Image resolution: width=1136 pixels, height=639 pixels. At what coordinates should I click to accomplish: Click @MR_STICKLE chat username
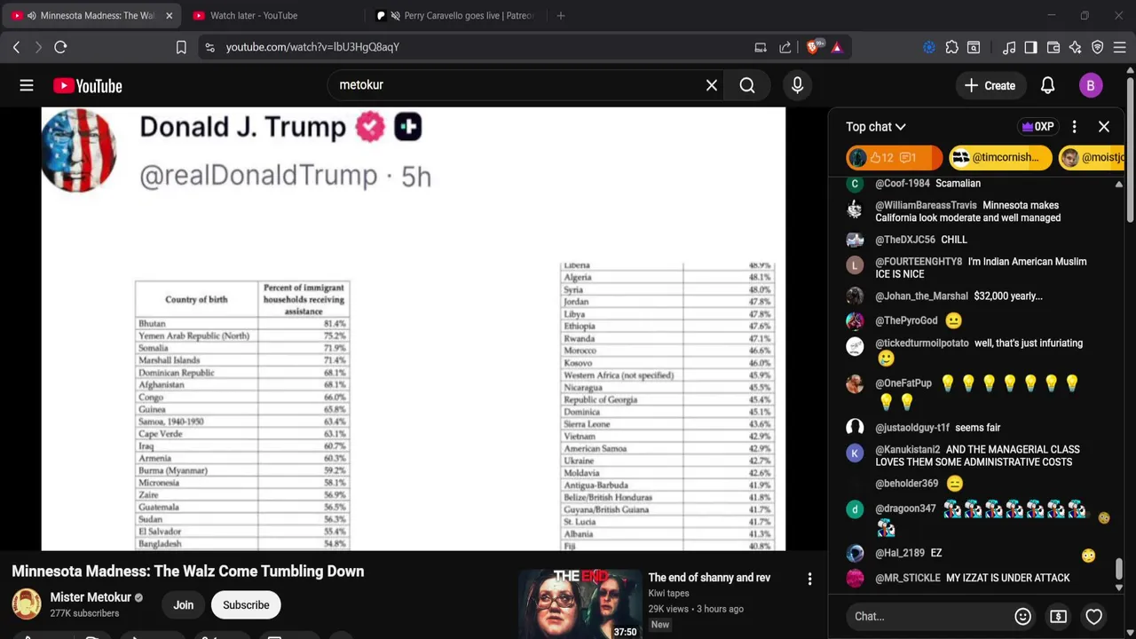[x=908, y=578]
